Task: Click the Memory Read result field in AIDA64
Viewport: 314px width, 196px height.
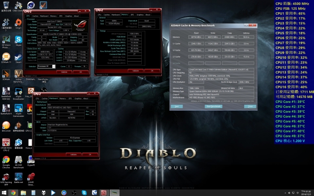Action: click(x=196, y=37)
